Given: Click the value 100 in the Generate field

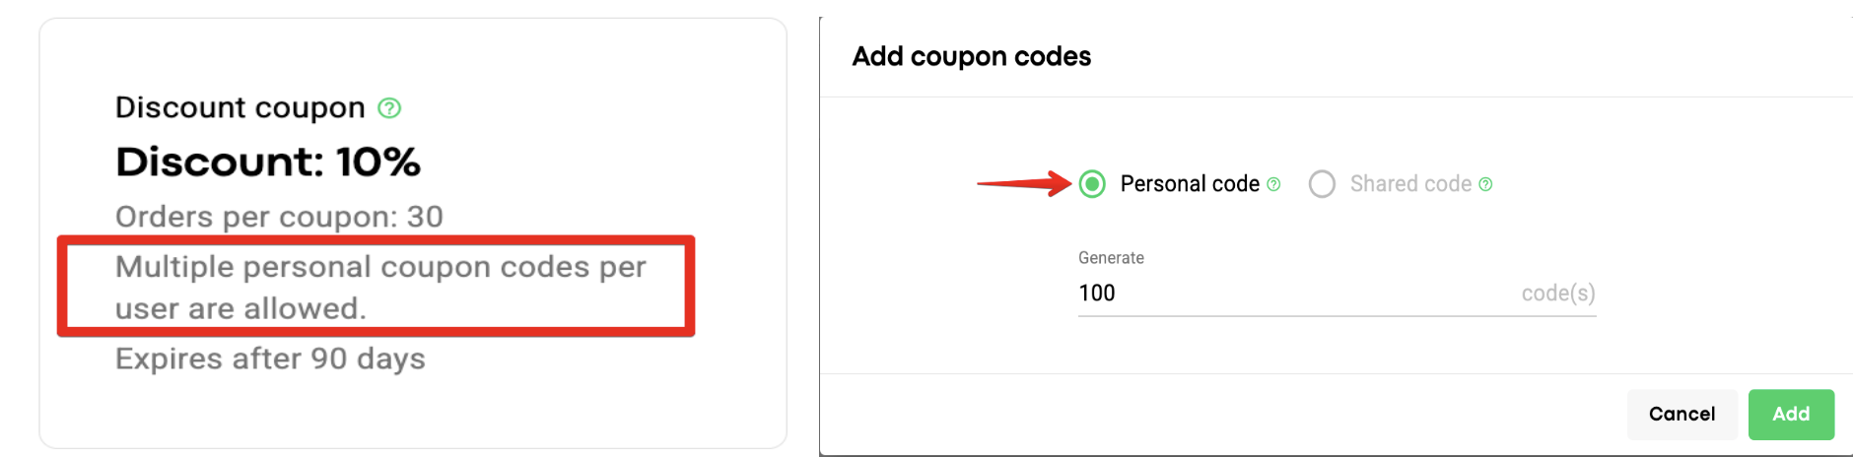Looking at the screenshot, I should click(1097, 294).
